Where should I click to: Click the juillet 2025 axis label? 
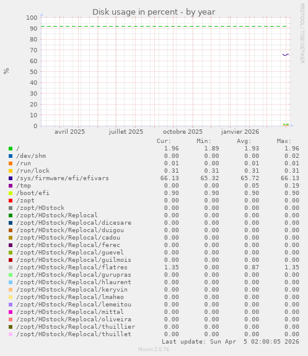tap(126, 132)
